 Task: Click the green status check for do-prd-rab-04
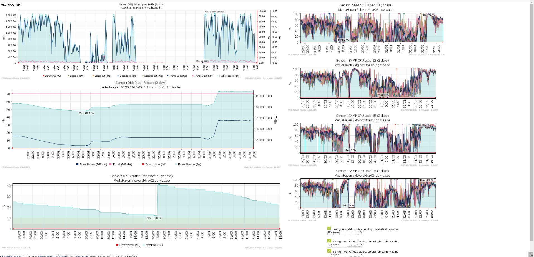click(x=329, y=229)
